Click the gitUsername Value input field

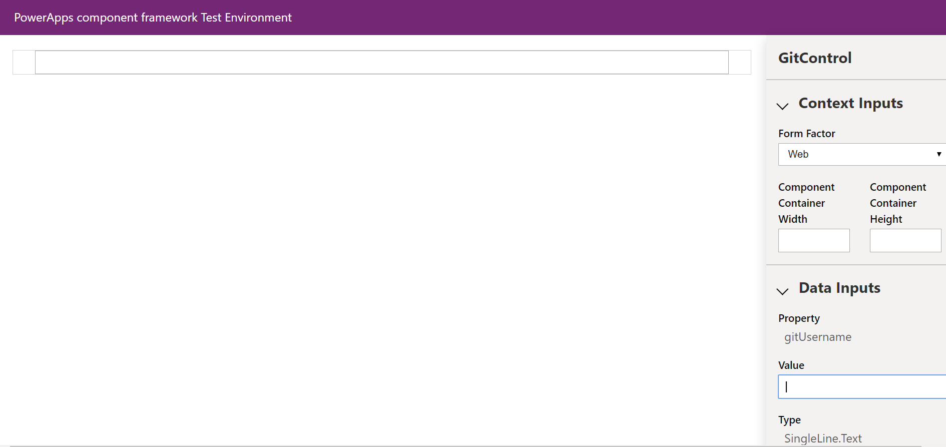(x=862, y=386)
